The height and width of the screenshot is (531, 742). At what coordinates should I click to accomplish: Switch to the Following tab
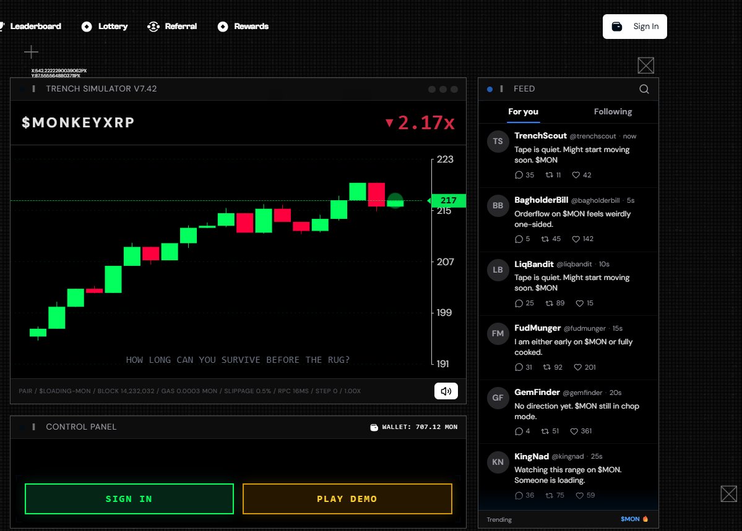tap(613, 112)
